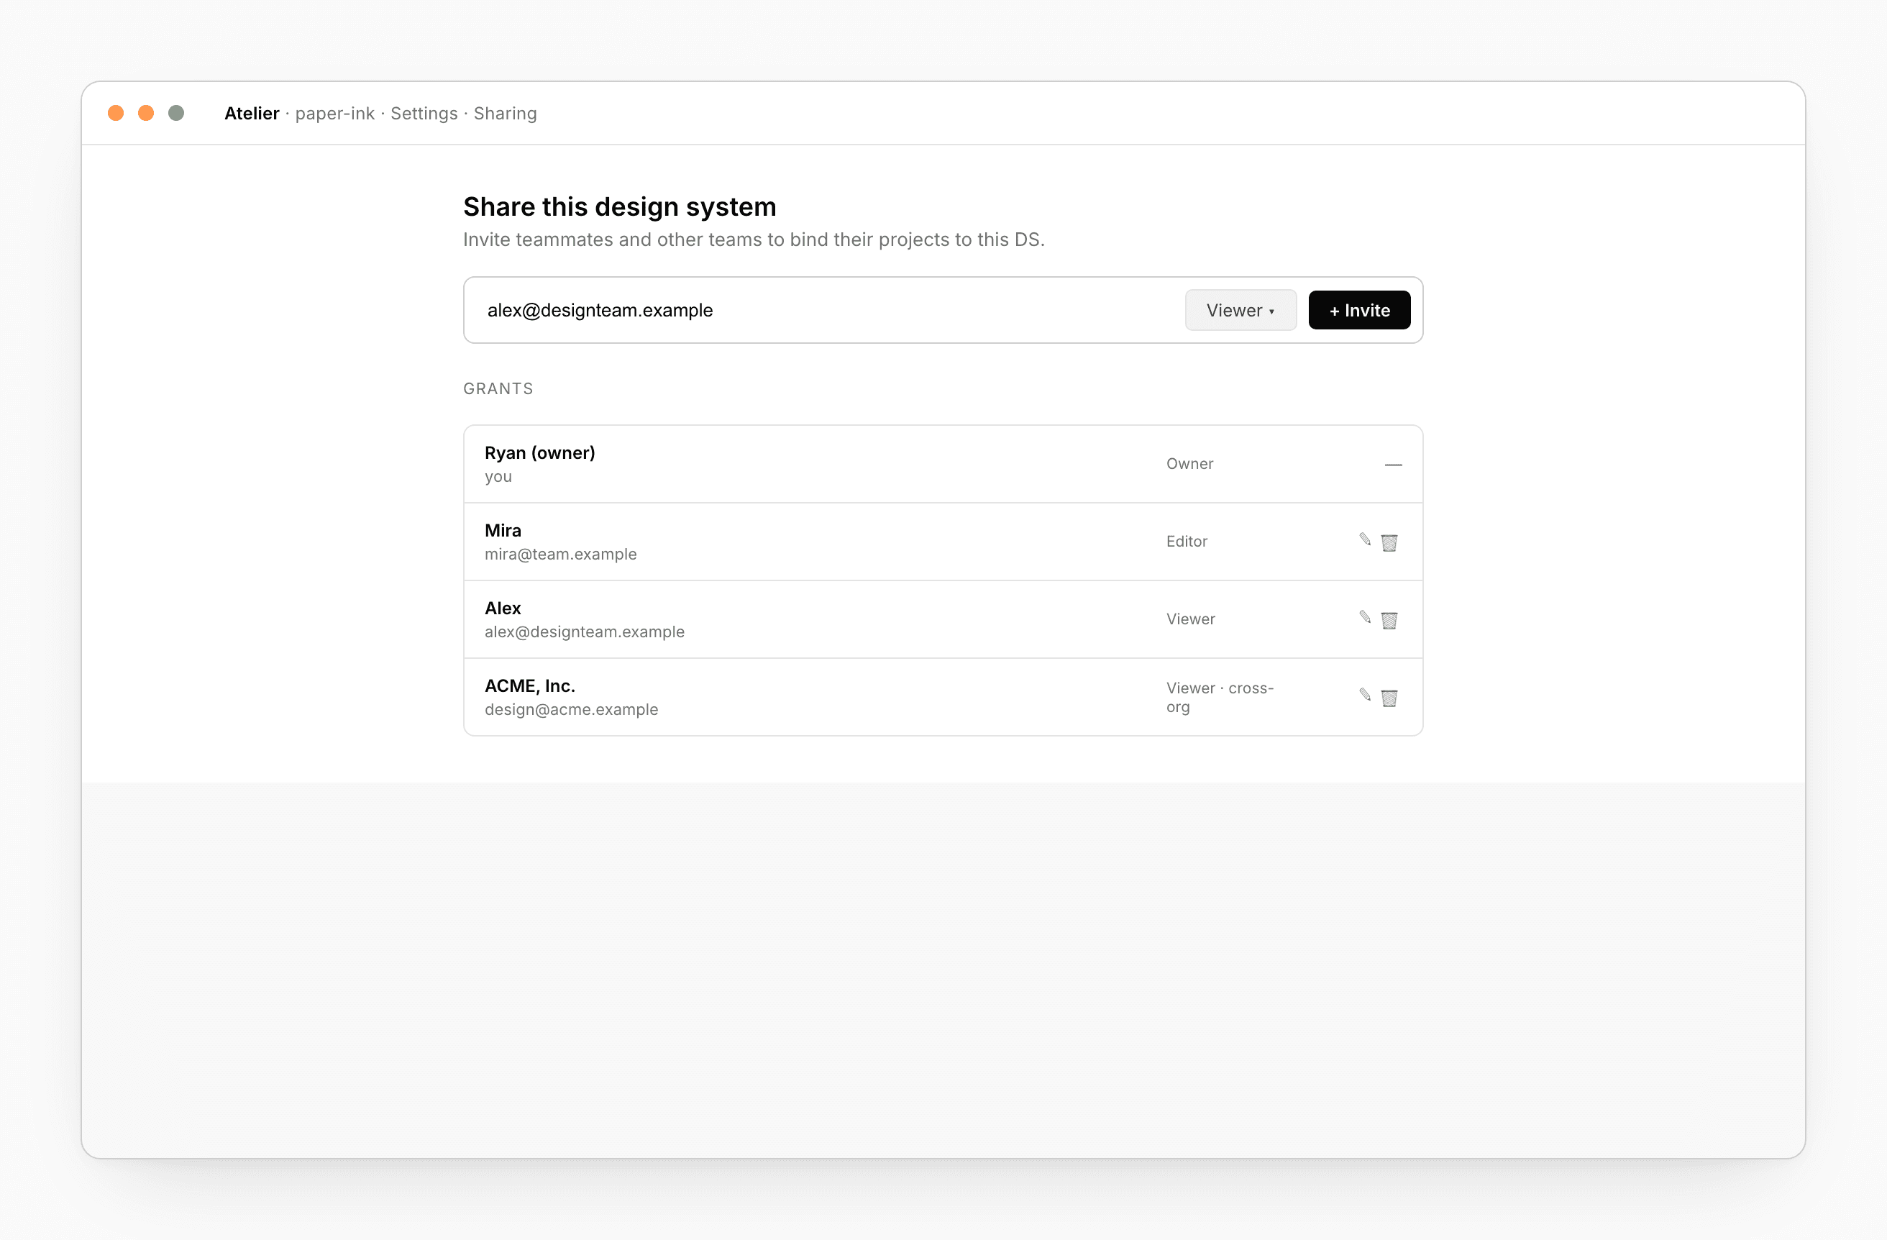Click the + Invite button
Screen dimensions: 1887x1240
pyautogui.click(x=1359, y=310)
